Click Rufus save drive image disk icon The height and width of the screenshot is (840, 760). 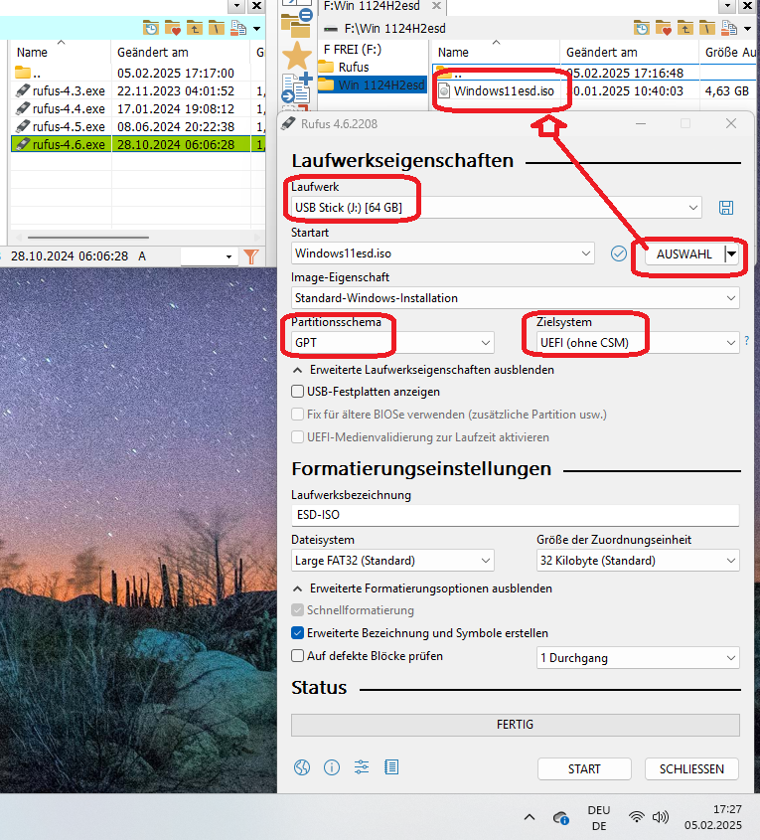click(x=726, y=208)
